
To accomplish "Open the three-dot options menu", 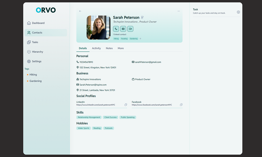I will (179, 11).
